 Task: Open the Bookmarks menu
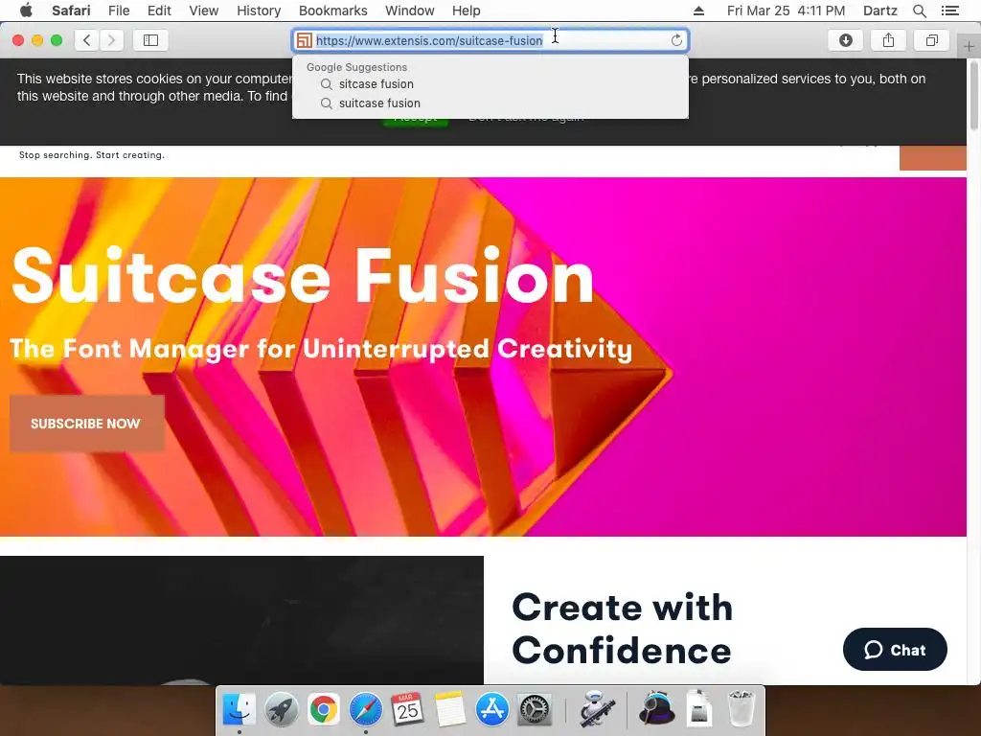click(332, 11)
